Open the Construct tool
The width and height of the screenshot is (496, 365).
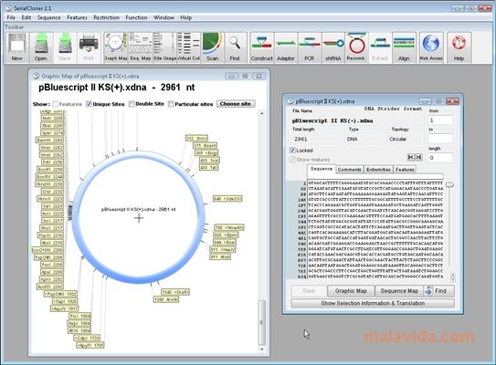tap(261, 47)
